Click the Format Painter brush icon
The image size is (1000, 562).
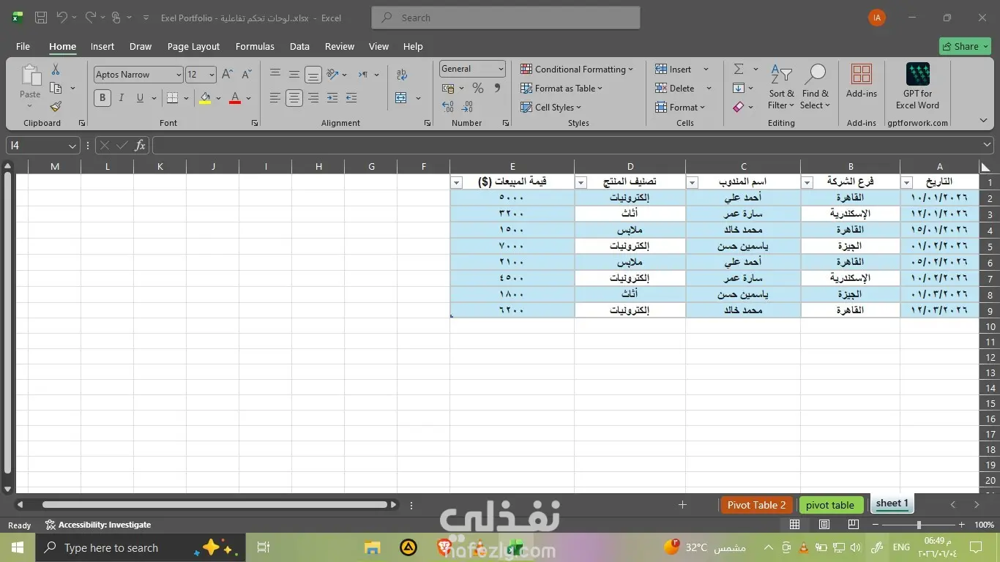click(56, 106)
